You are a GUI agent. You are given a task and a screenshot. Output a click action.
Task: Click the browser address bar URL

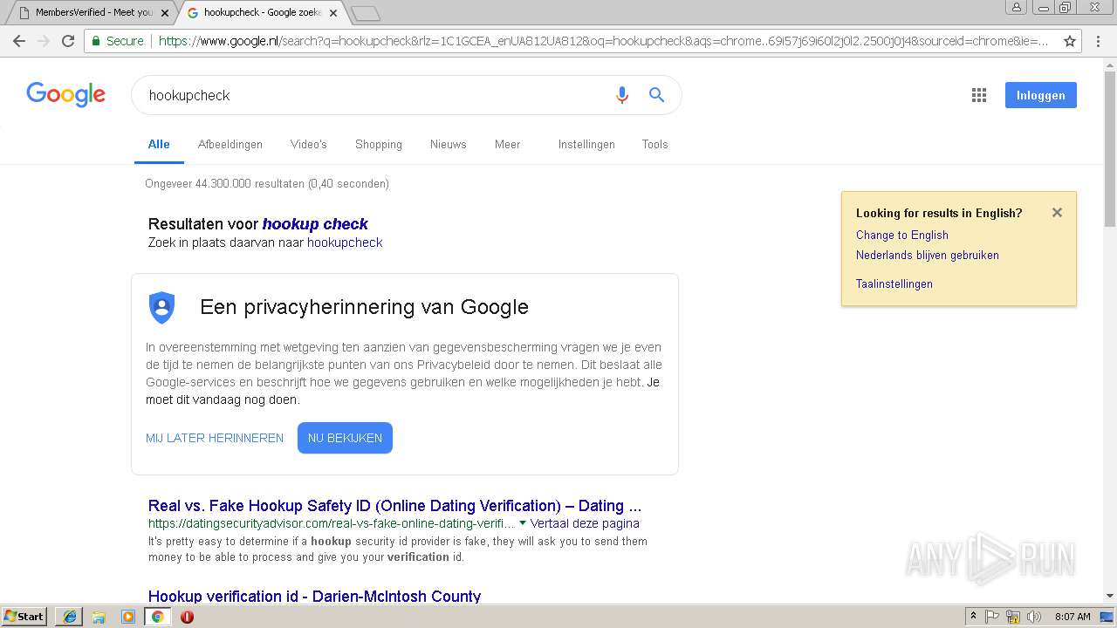(x=602, y=41)
